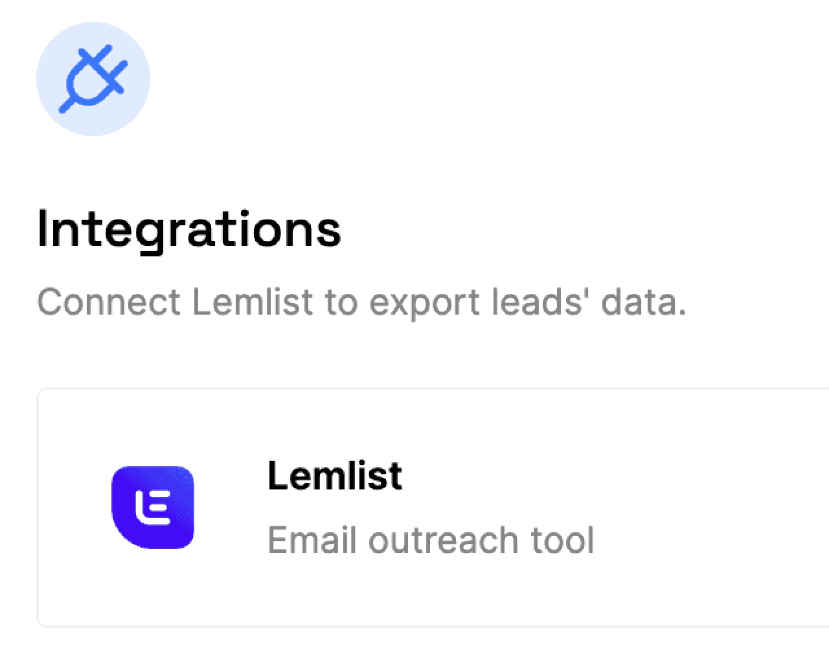Click the blue plug integrations icon
The image size is (829, 650).
tap(93, 78)
